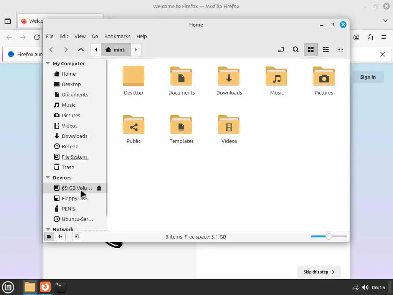This screenshot has height=295, width=393.
Task: Eject the 69 GB Volume
Action: tap(99, 188)
